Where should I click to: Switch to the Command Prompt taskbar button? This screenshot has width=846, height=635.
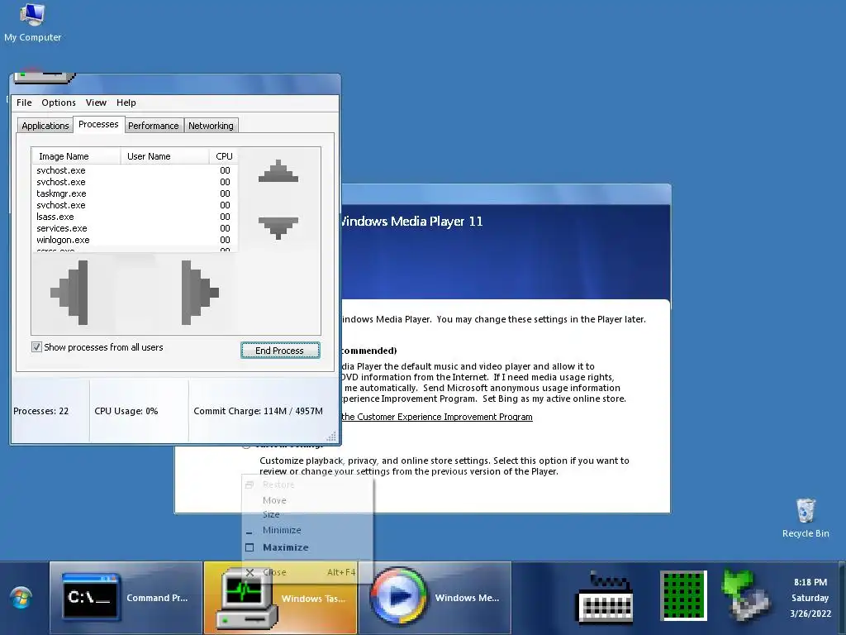[x=126, y=598]
